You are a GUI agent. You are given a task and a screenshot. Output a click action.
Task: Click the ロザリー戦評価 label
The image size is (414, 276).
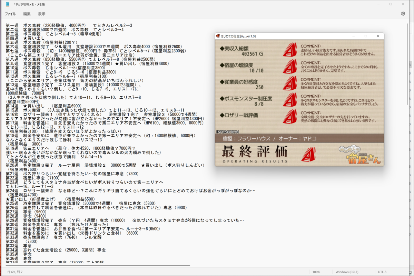click(239, 115)
